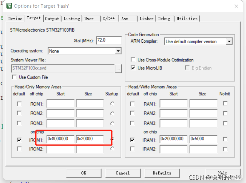The width and height of the screenshot is (246, 183).
Task: Click the ROM1 Size field
Action: tap(90, 103)
